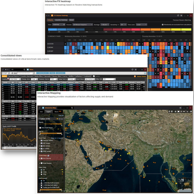This screenshot has height=194, width=194.
Task: Click the help icon on the map toolbar
Action: click(x=191, y=112)
